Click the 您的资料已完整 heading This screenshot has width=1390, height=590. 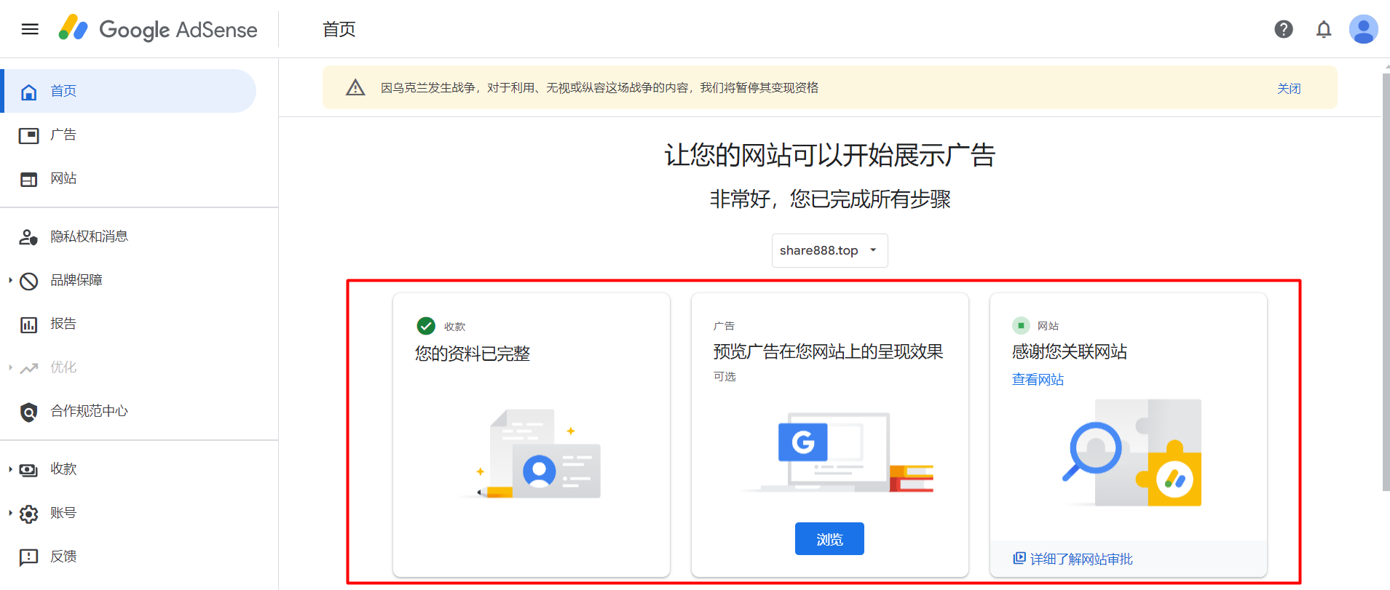tap(473, 354)
